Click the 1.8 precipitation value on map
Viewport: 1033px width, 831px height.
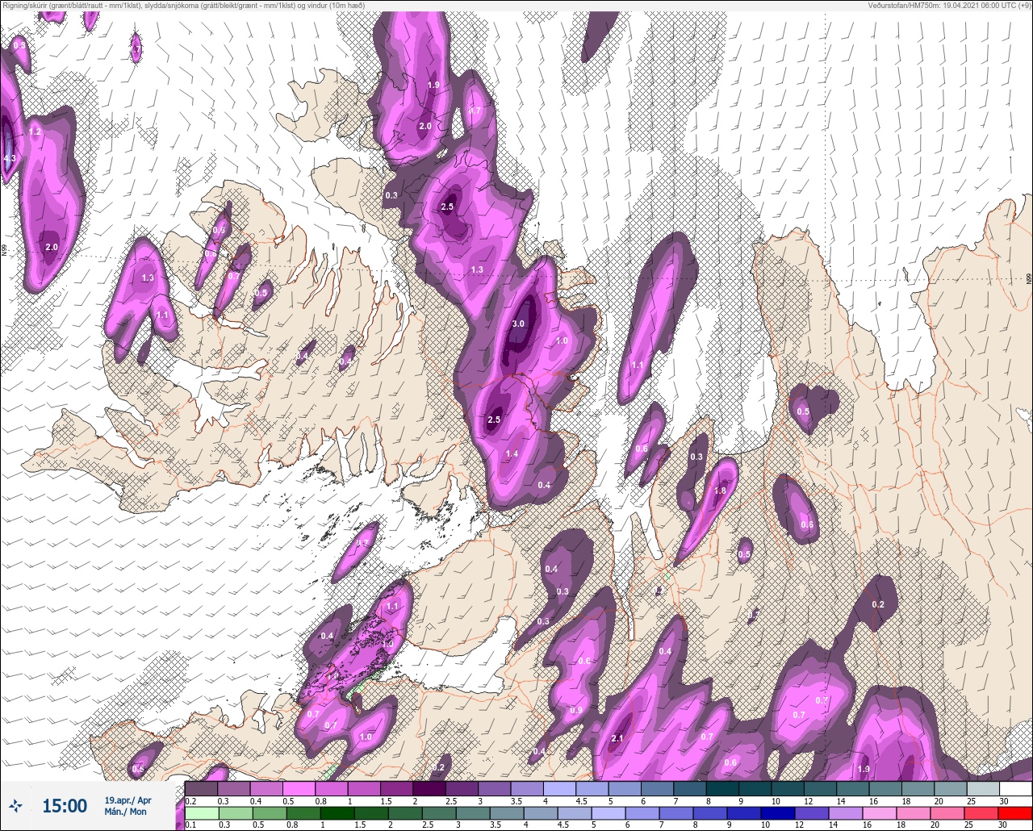click(x=721, y=491)
